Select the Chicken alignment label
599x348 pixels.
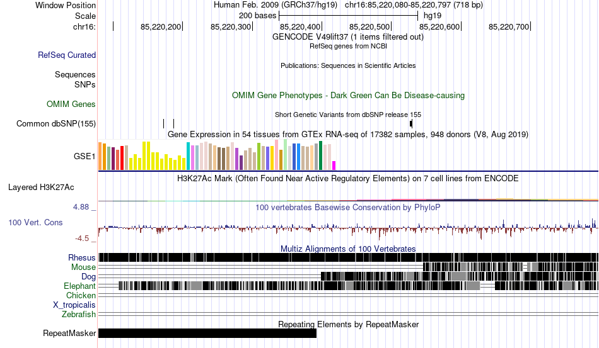(x=81, y=295)
